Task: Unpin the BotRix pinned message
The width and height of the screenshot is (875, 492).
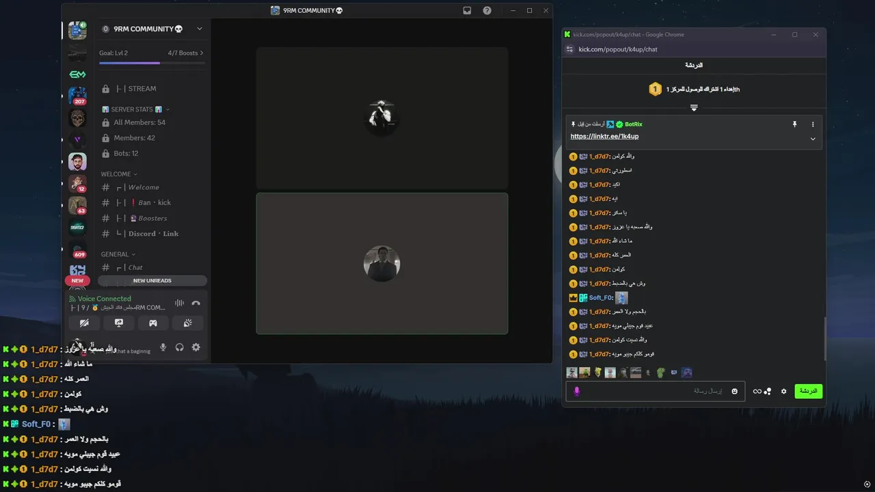Action: (x=794, y=124)
